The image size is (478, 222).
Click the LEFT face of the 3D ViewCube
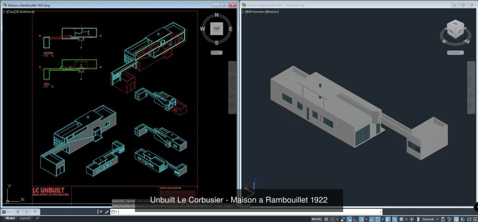tap(459, 30)
